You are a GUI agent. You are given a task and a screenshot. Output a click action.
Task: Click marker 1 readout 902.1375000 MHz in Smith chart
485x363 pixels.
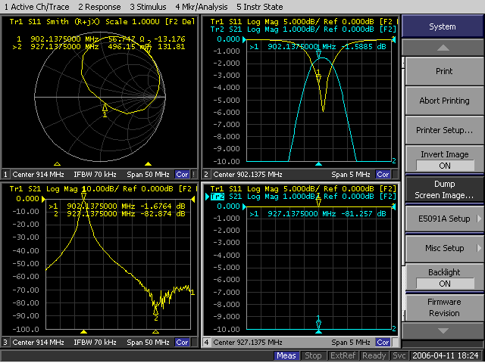tap(101, 39)
